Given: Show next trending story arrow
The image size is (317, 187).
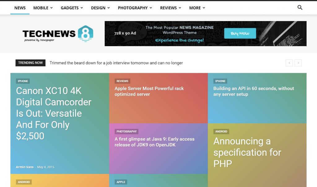Looking at the screenshot, I should [298, 63].
